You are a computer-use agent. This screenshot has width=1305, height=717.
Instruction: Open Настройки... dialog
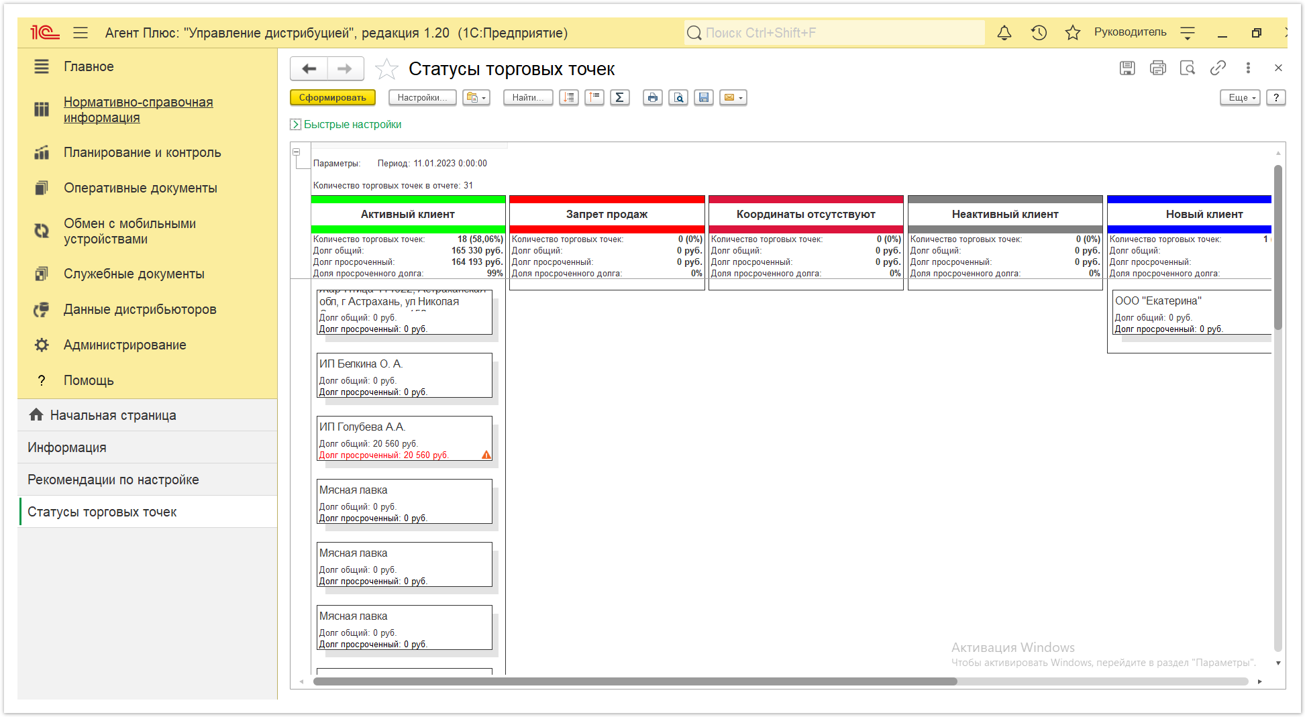pos(423,97)
